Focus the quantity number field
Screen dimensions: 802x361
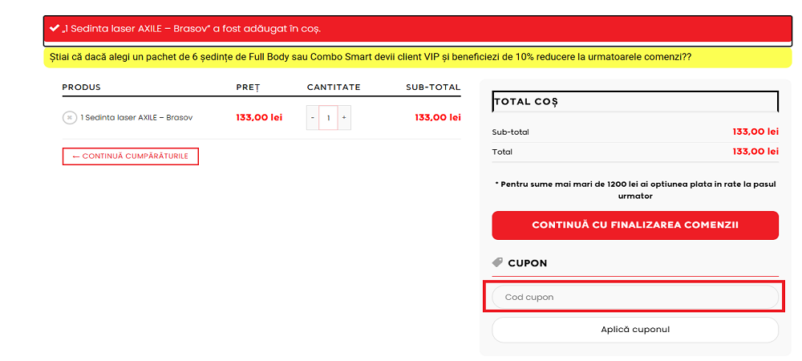328,118
